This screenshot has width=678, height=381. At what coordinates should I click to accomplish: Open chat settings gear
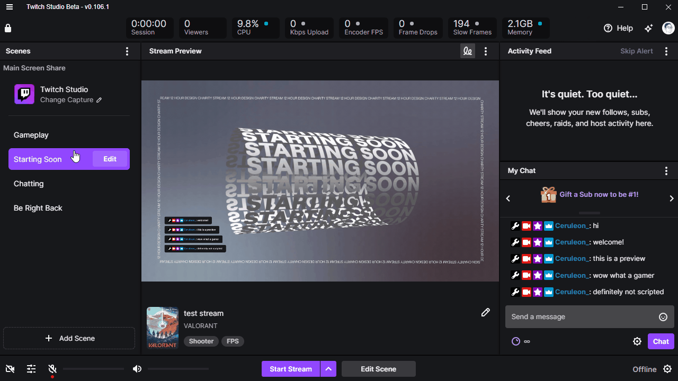(x=637, y=341)
